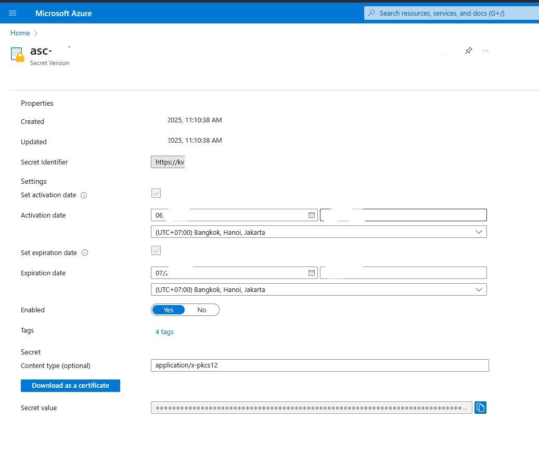
Task: Toggle the Set activation date checkbox
Action: [156, 193]
